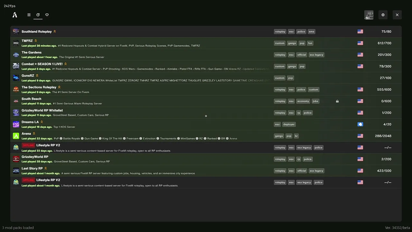Screen dimensions: 412x232
Task: Click the boost chevrons beside TMFRZ
Action: [36, 41]
